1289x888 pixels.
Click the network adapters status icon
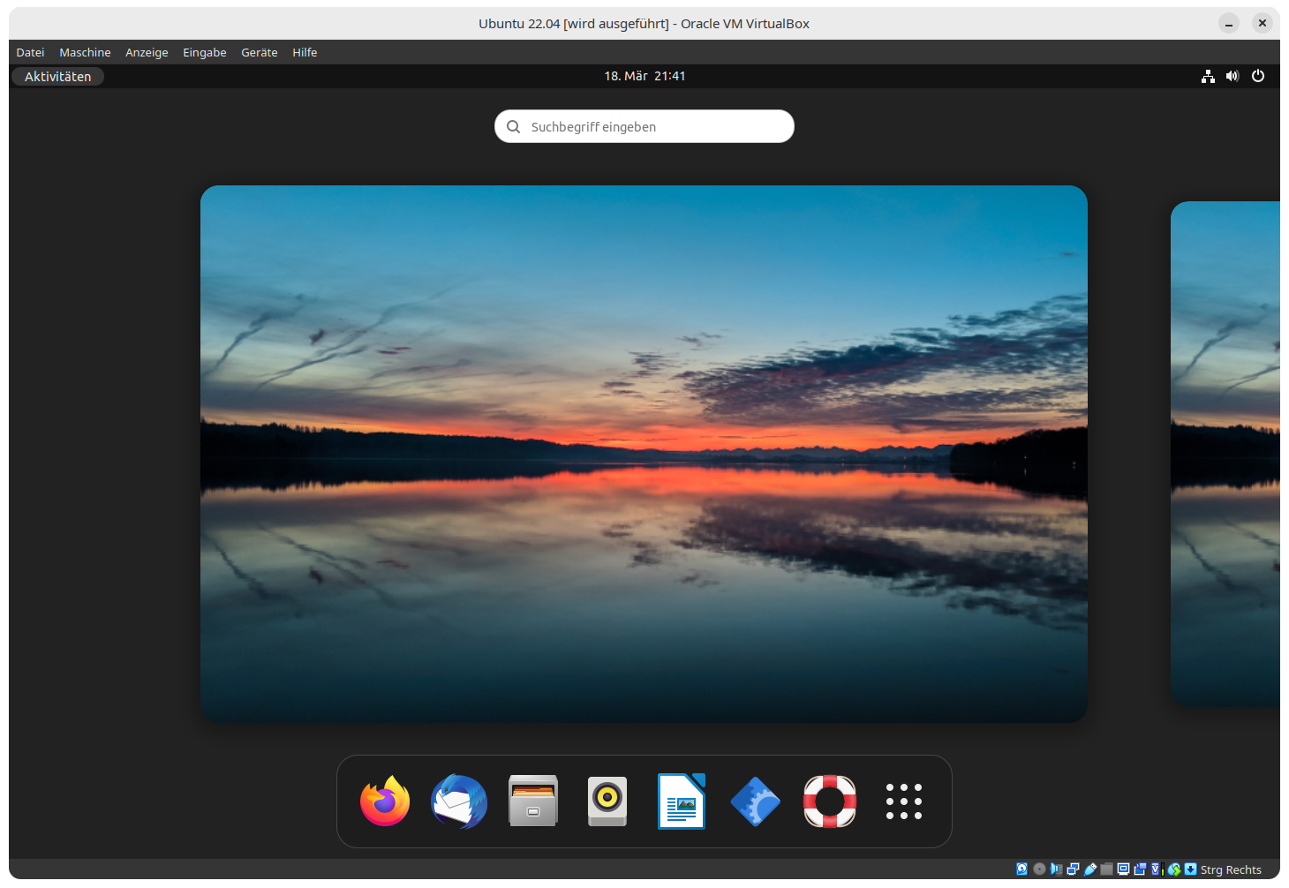point(1073,869)
